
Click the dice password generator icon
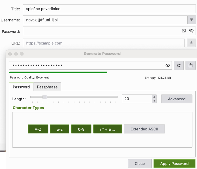click(x=184, y=31)
